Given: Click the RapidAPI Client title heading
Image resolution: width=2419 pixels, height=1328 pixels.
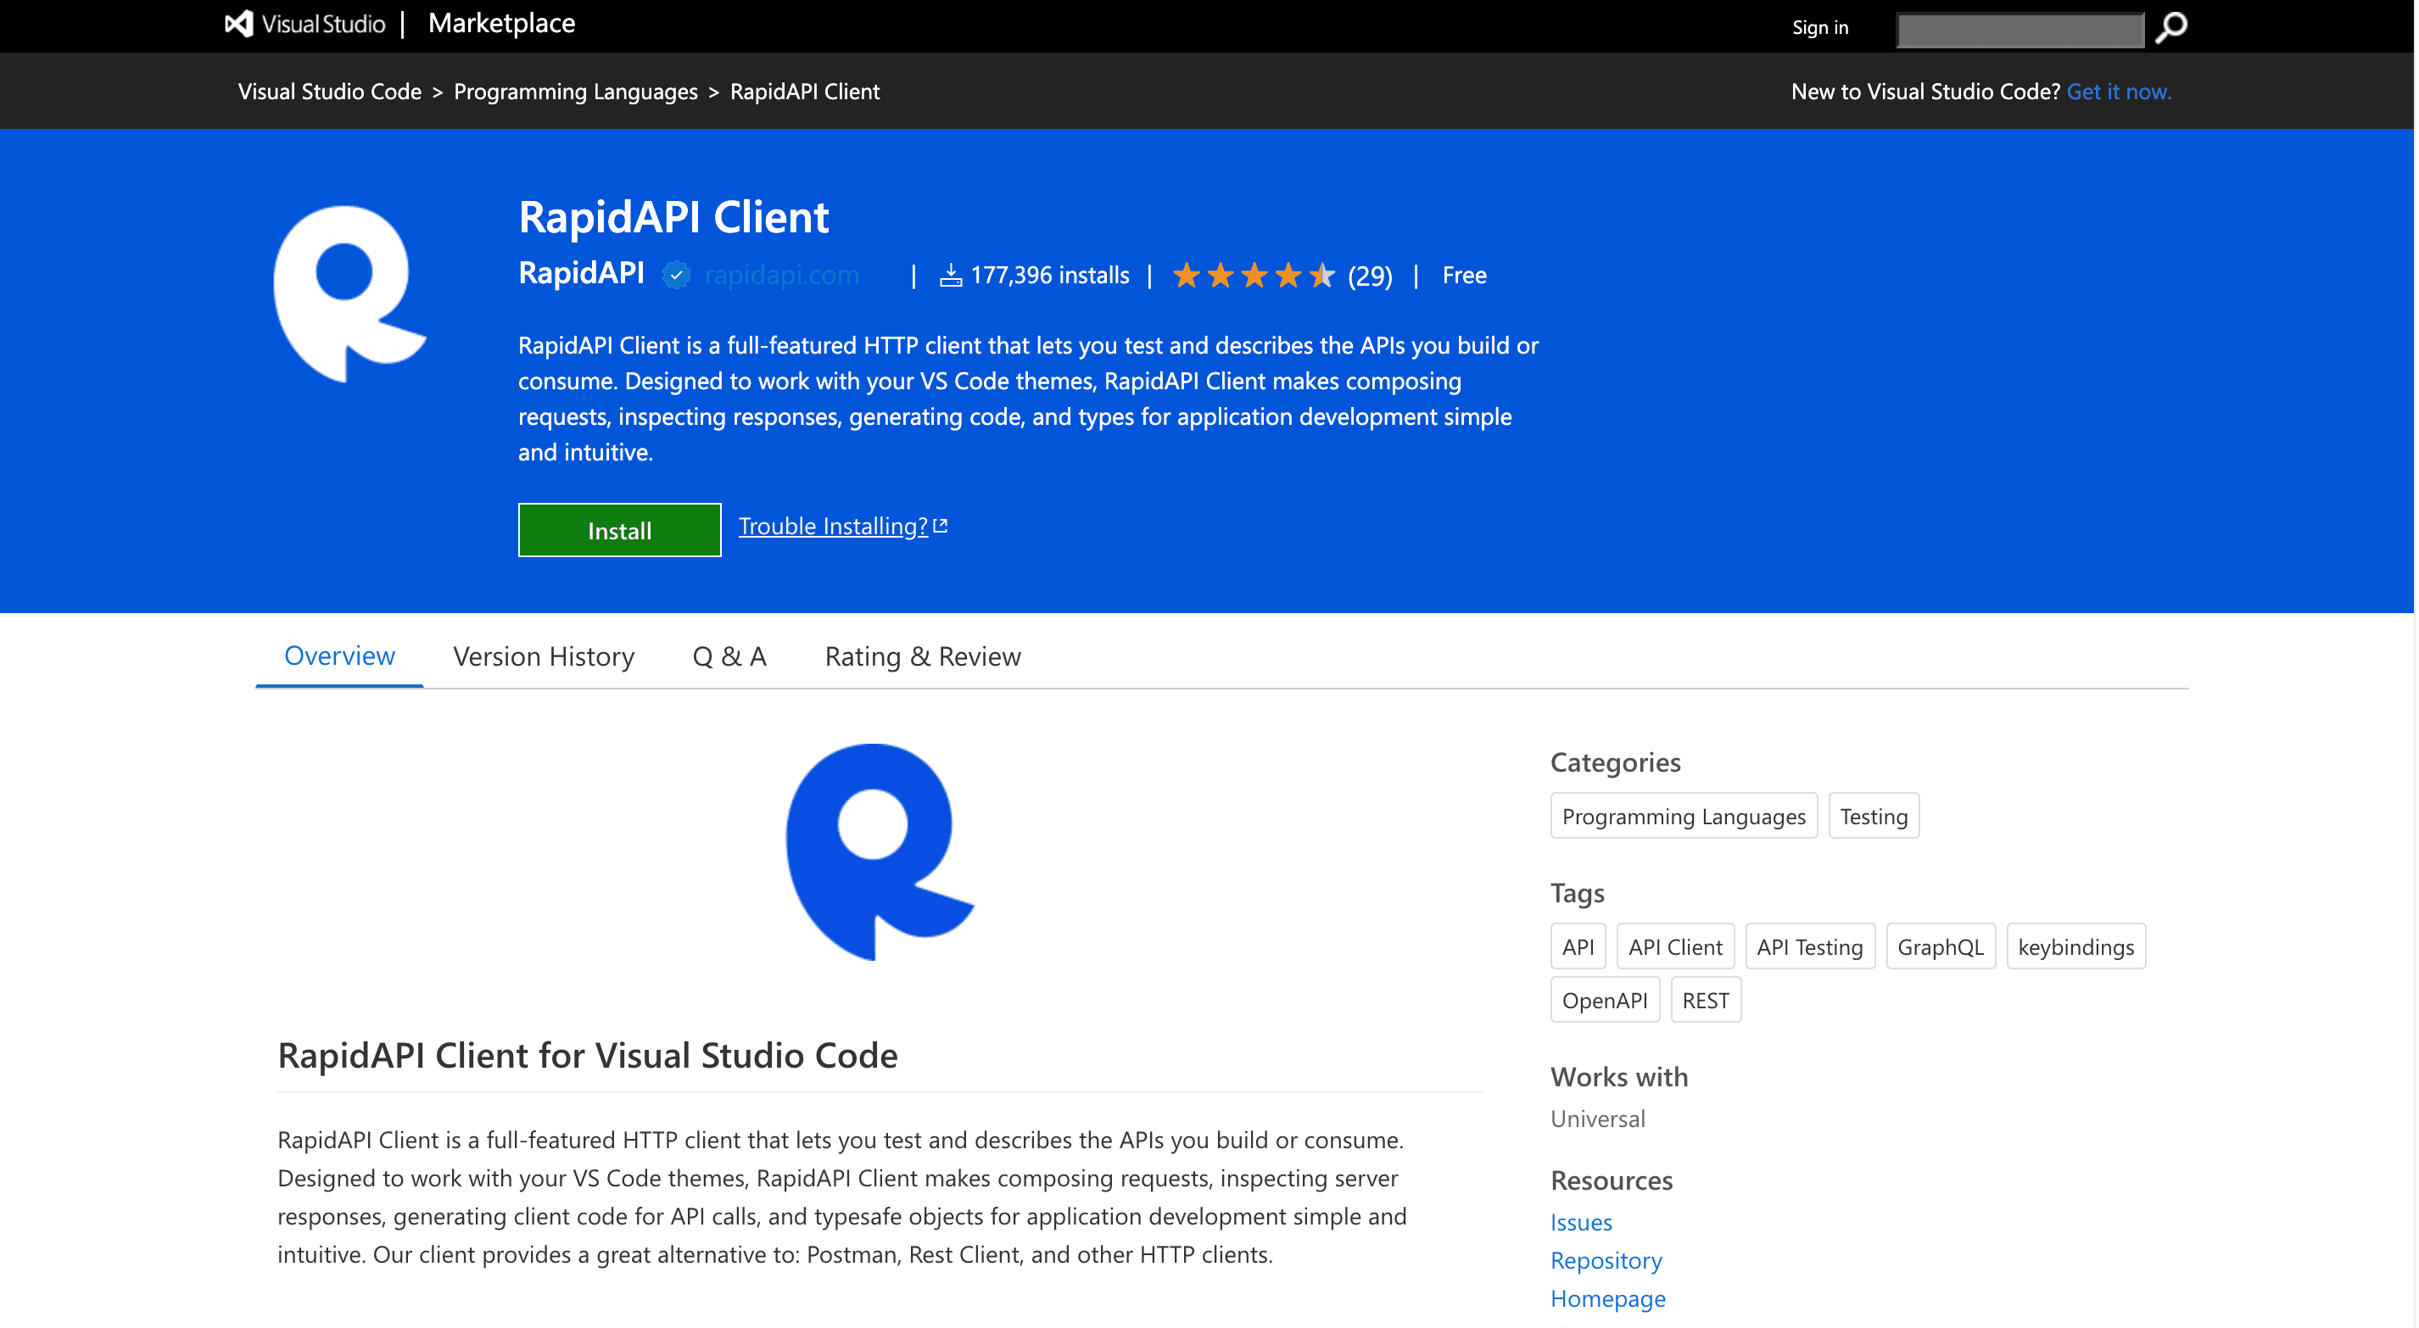Looking at the screenshot, I should [673, 217].
